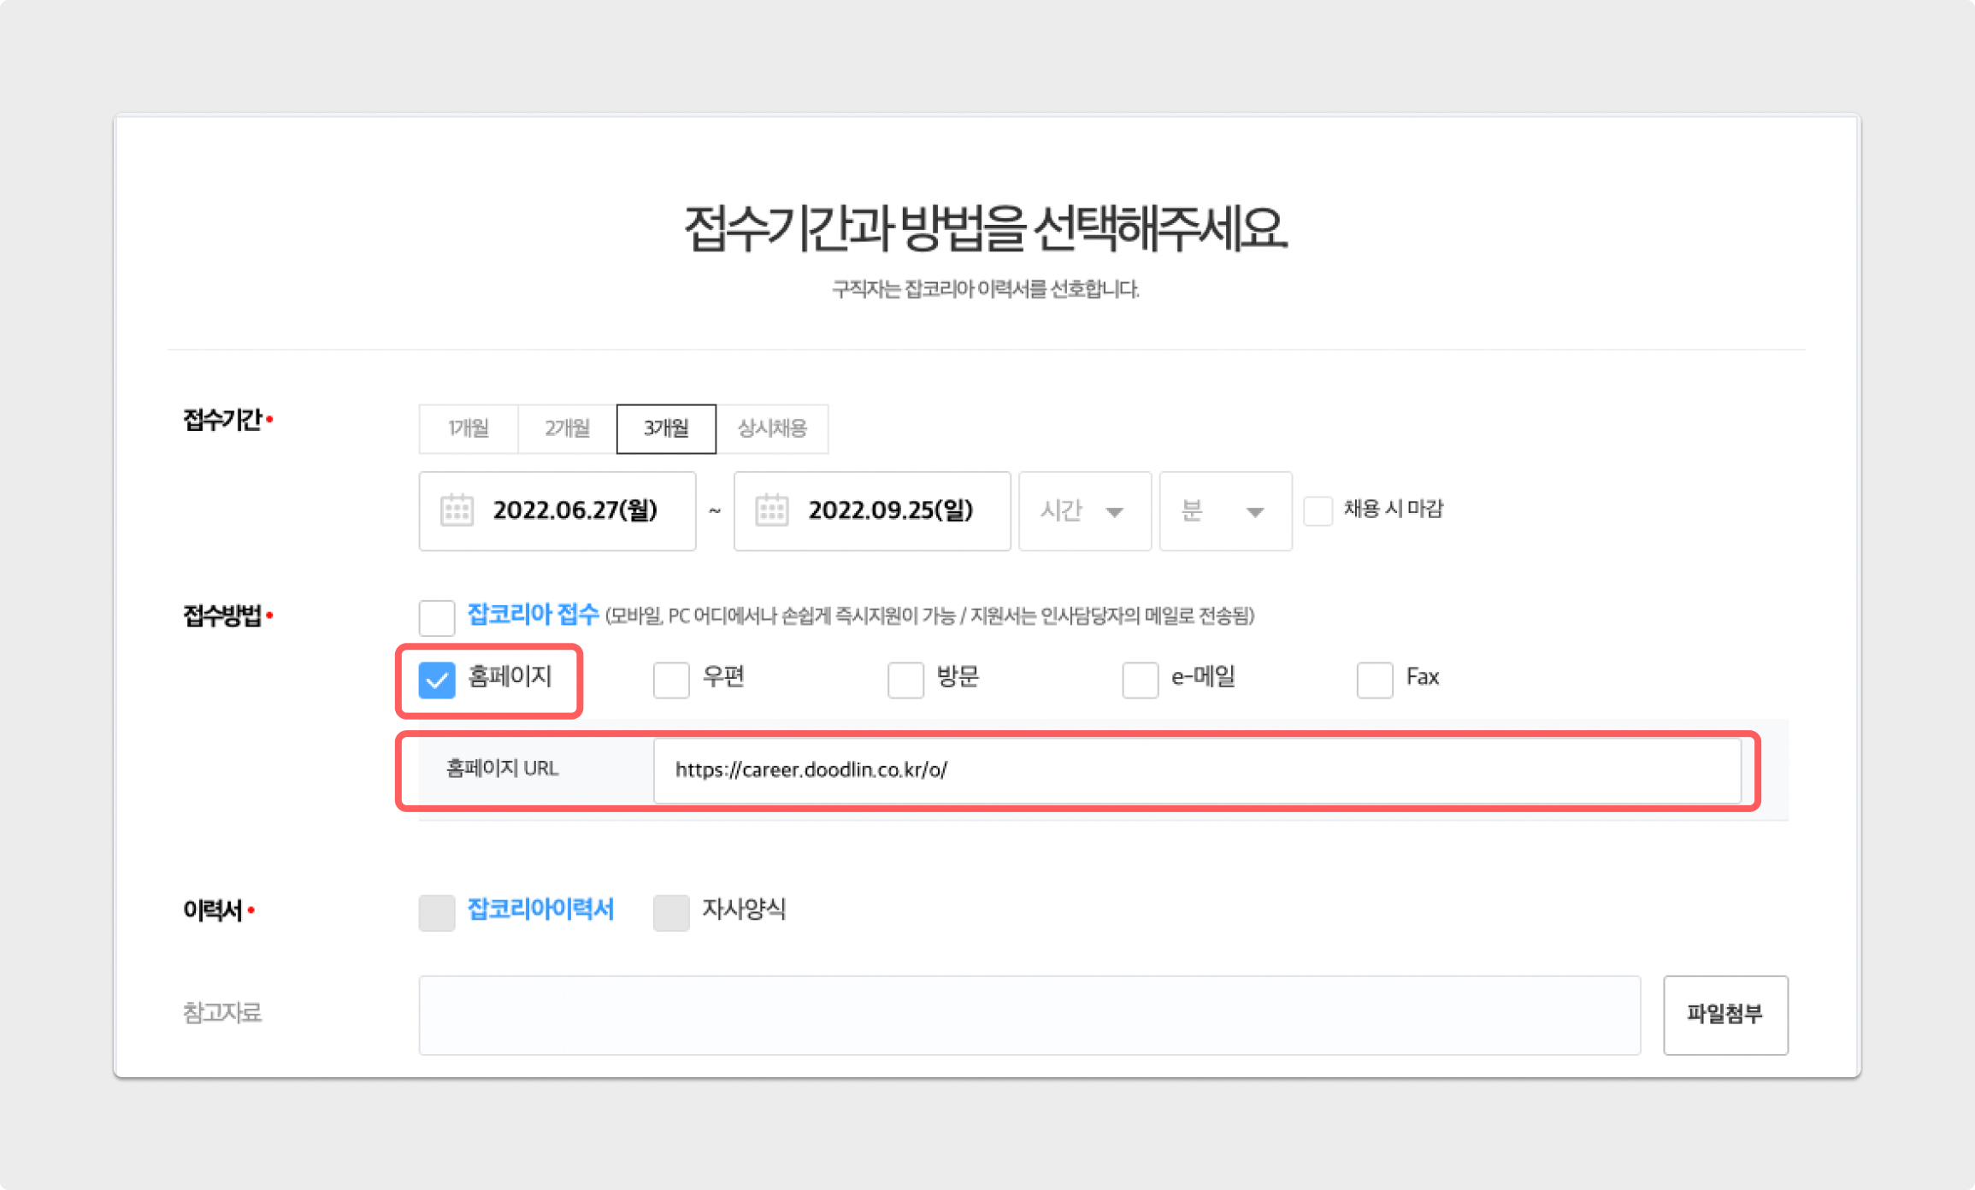This screenshot has height=1190, width=1975.
Task: Check the 우편 application method
Action: [x=671, y=680]
